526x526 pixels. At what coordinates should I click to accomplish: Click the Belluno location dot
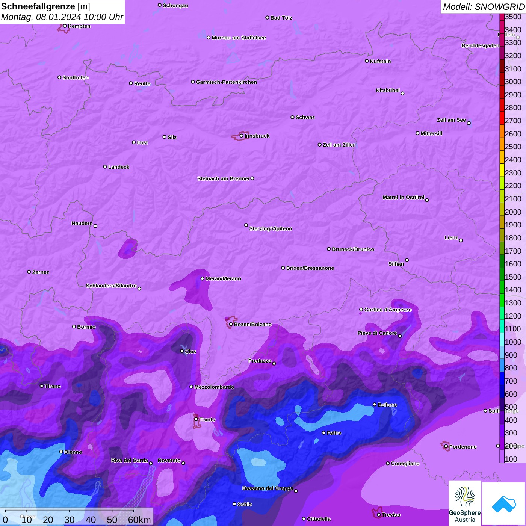click(x=375, y=404)
